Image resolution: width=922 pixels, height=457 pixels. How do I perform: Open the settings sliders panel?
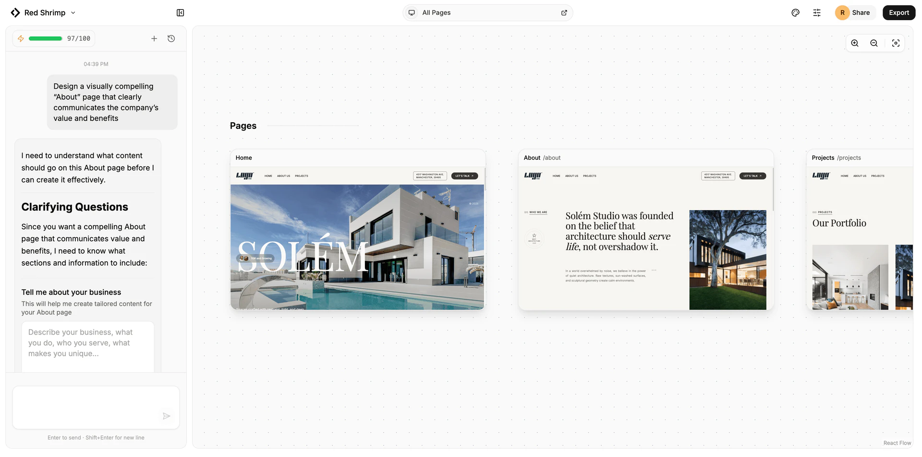817,12
